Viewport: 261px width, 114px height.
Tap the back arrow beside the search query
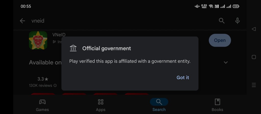[x=22, y=21]
